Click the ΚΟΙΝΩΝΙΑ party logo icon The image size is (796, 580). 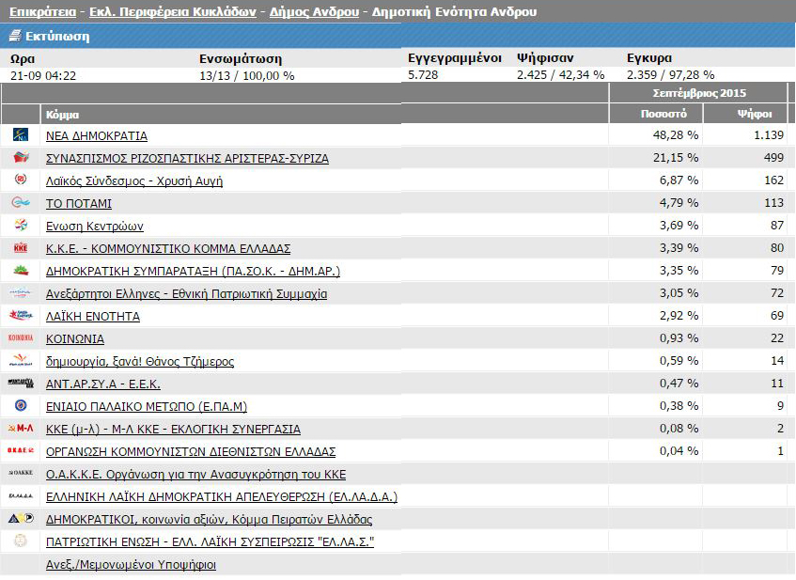coord(21,337)
